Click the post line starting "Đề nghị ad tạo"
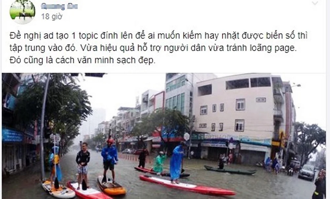The width and height of the screenshot is (330, 199). [x=158, y=36]
